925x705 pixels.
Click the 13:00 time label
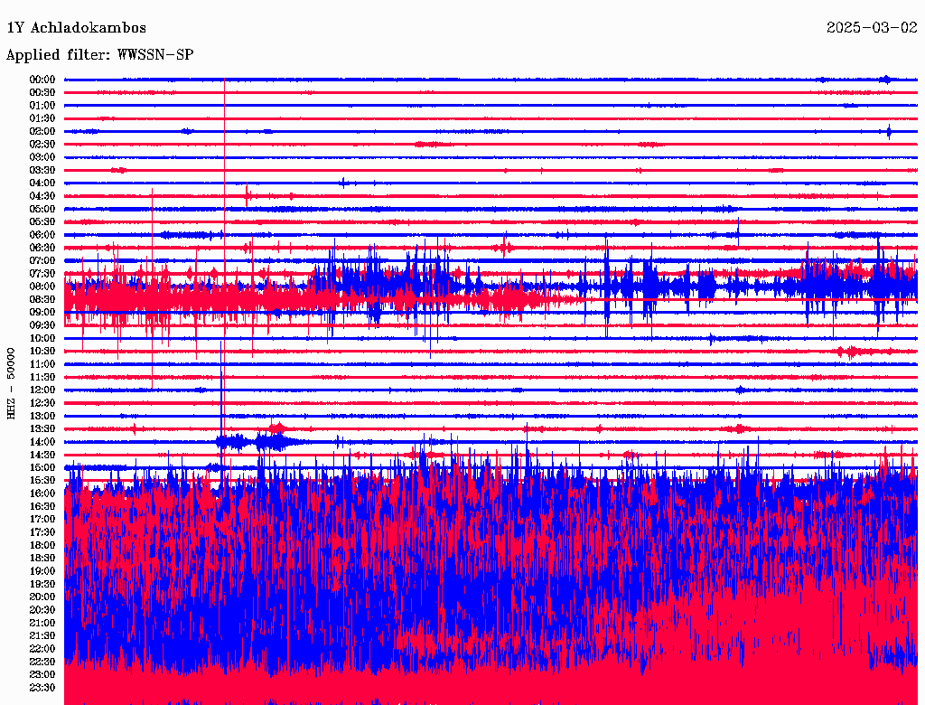pyautogui.click(x=42, y=417)
